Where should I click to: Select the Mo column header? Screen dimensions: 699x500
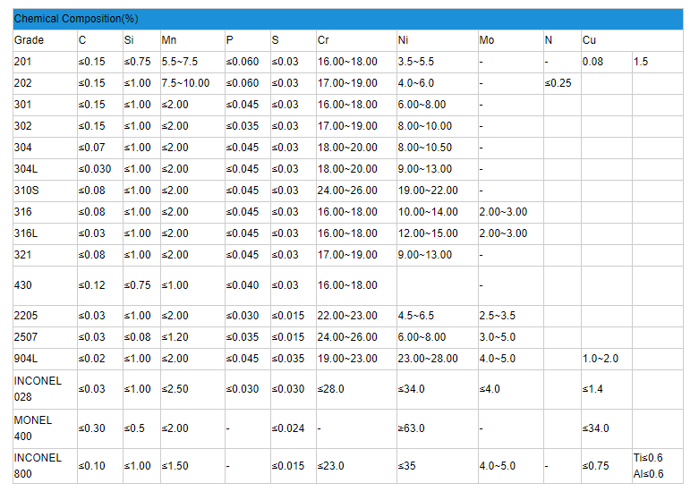486,40
